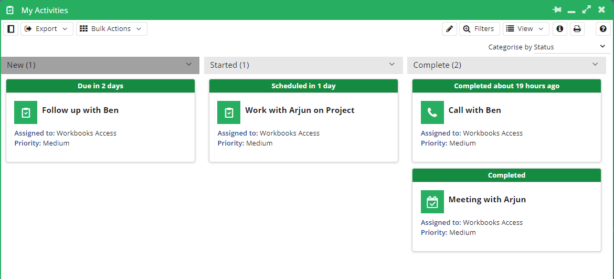Open the View dropdown menu

[x=526, y=28]
